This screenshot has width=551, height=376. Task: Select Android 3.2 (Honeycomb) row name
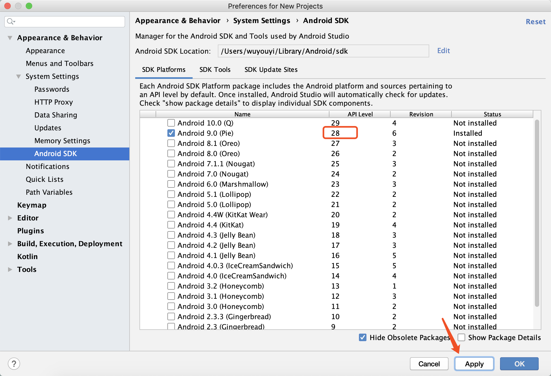click(x=221, y=286)
